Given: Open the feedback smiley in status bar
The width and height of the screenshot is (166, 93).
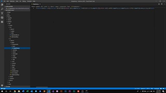Looking at the screenshot, I should [x=161, y=89].
